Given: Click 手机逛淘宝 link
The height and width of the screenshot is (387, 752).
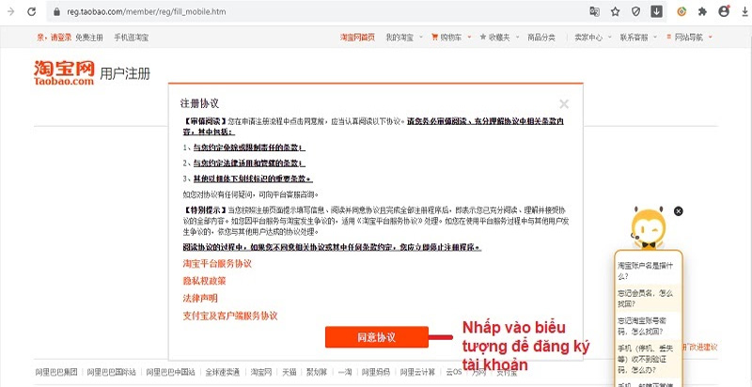Looking at the screenshot, I should coord(131,38).
